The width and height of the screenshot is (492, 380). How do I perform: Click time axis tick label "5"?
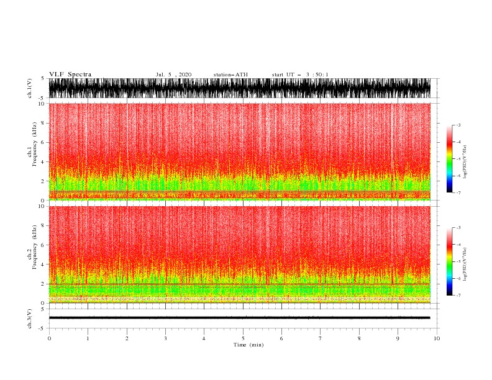[x=243, y=338]
